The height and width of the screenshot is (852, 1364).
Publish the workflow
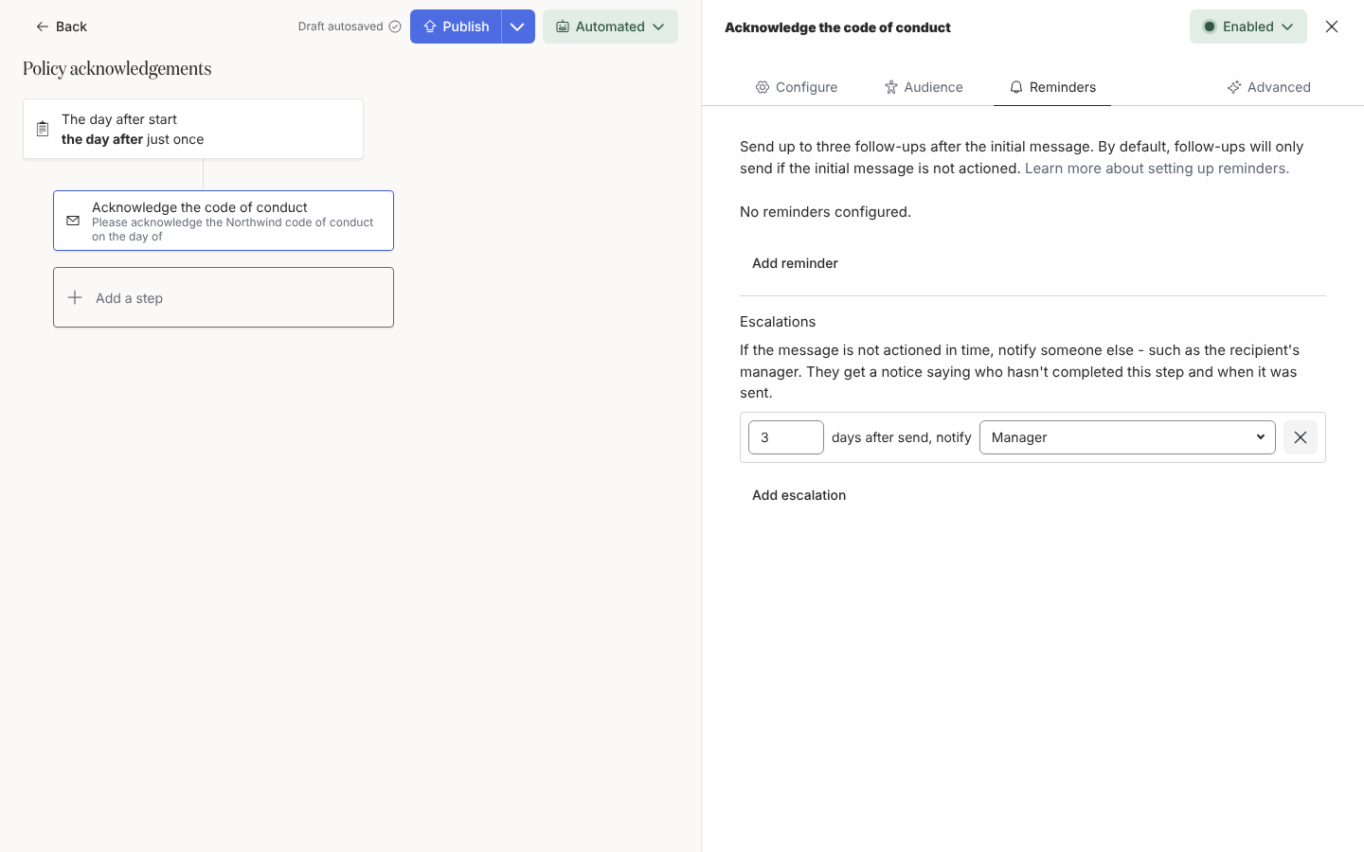point(456,27)
